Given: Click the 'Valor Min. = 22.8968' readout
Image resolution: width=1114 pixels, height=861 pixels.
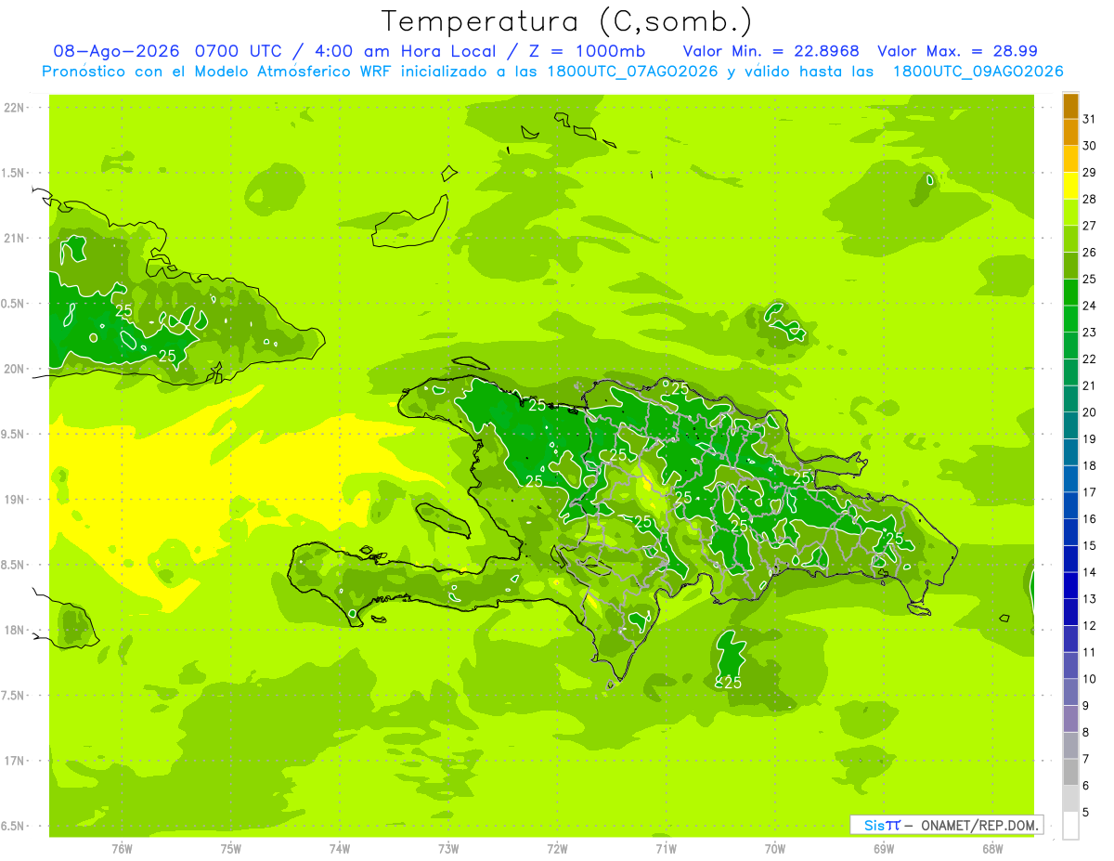Looking at the screenshot, I should pos(771,51).
